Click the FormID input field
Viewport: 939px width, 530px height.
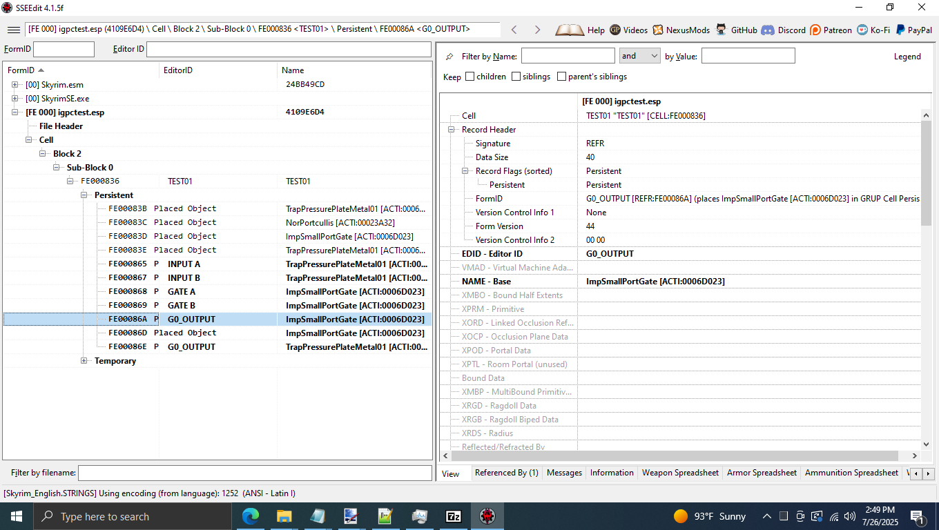64,49
